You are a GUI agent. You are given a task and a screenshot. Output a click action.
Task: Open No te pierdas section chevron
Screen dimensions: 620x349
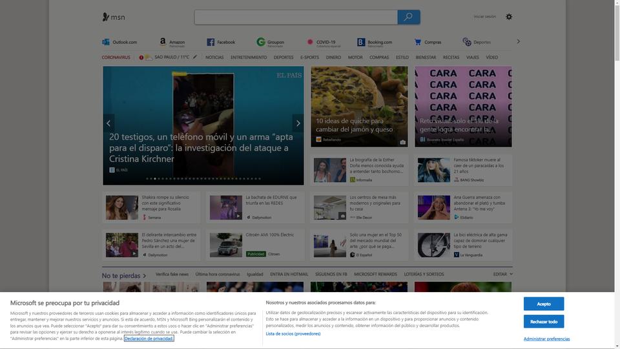point(145,276)
